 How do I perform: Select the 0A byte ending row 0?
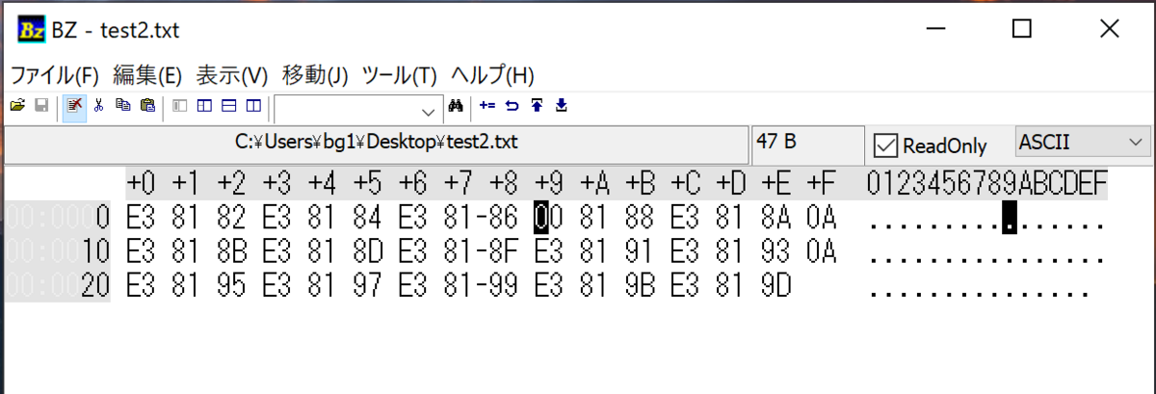coord(824,219)
